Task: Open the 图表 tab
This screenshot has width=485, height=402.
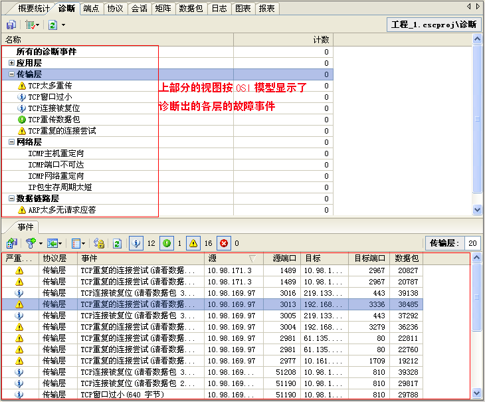Action: 242,9
